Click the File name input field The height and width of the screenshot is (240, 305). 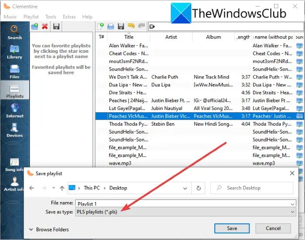183,204
